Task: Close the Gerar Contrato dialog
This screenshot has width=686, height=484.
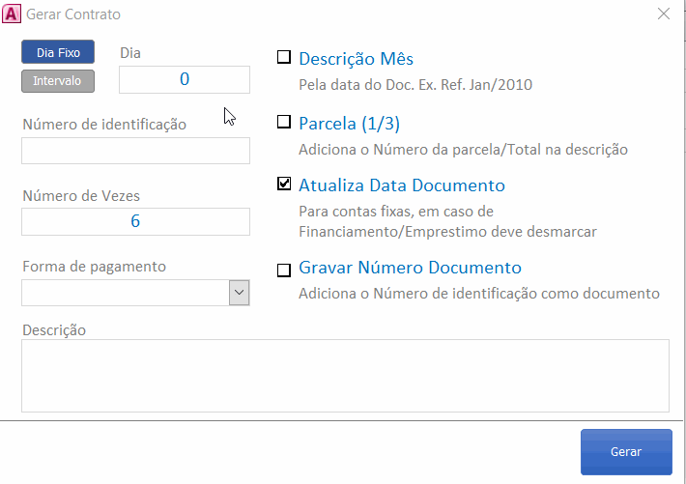Action: (x=663, y=14)
